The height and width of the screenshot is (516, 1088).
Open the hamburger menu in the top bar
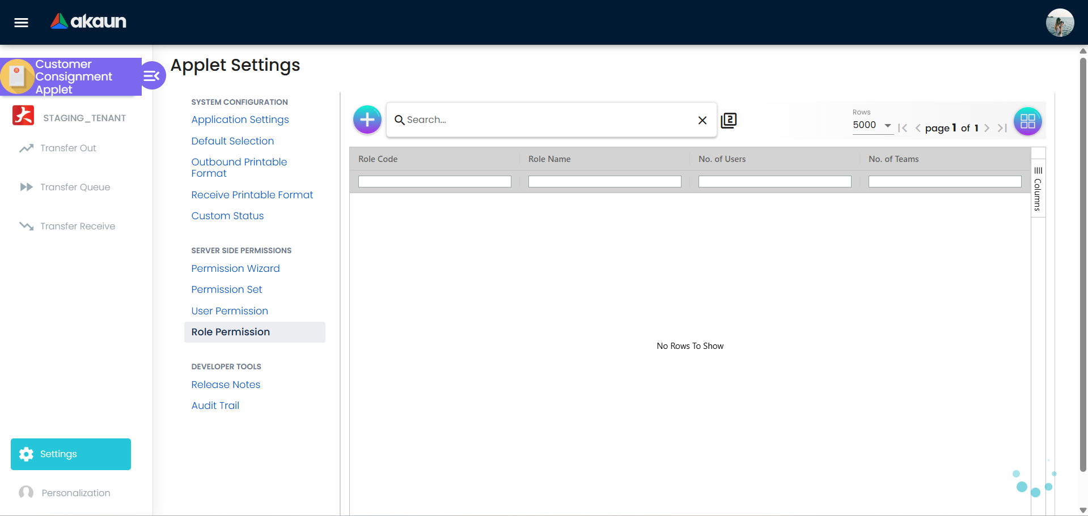click(20, 23)
